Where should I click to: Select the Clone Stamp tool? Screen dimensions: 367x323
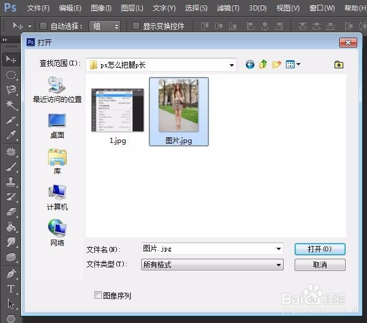(11, 182)
